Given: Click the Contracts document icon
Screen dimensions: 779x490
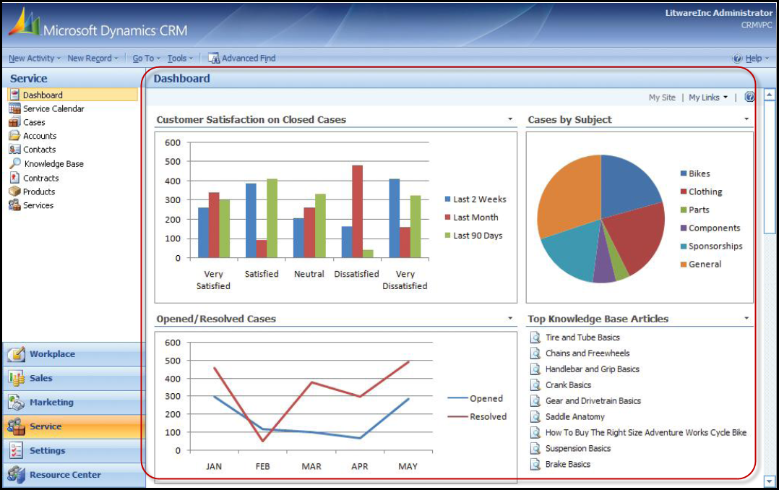Looking at the screenshot, I should click(x=14, y=177).
